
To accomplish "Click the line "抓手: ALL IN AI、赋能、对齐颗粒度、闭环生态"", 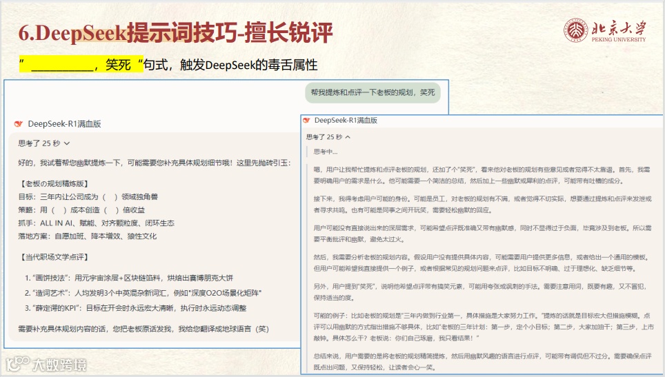I will (97, 223).
